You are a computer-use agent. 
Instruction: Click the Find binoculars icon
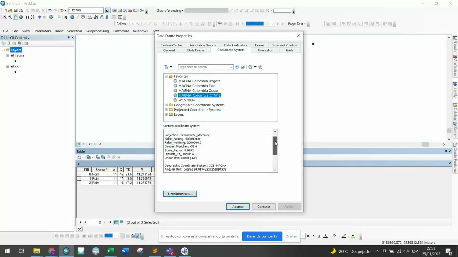(96, 17)
